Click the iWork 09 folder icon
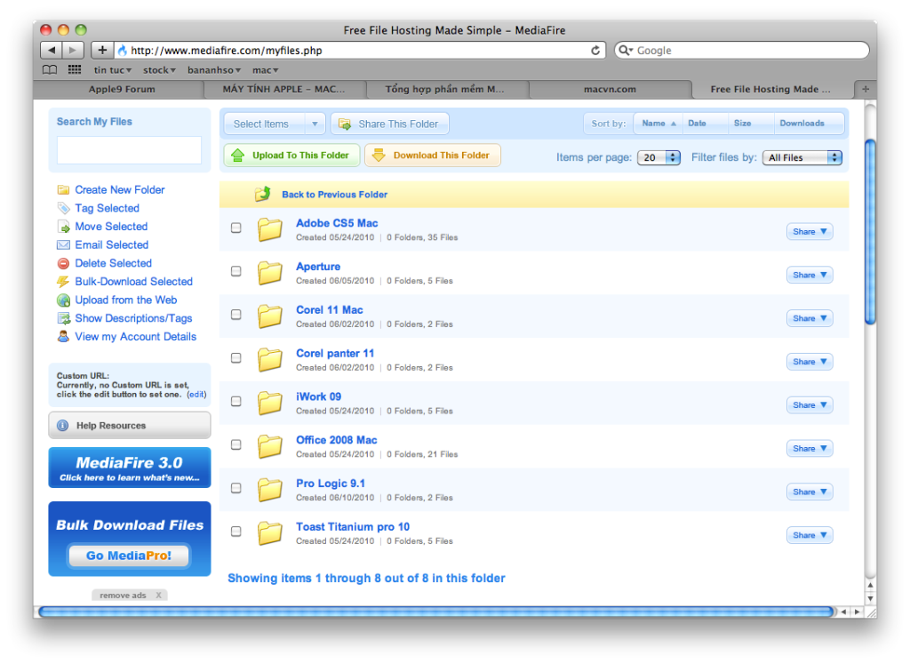 tap(270, 403)
